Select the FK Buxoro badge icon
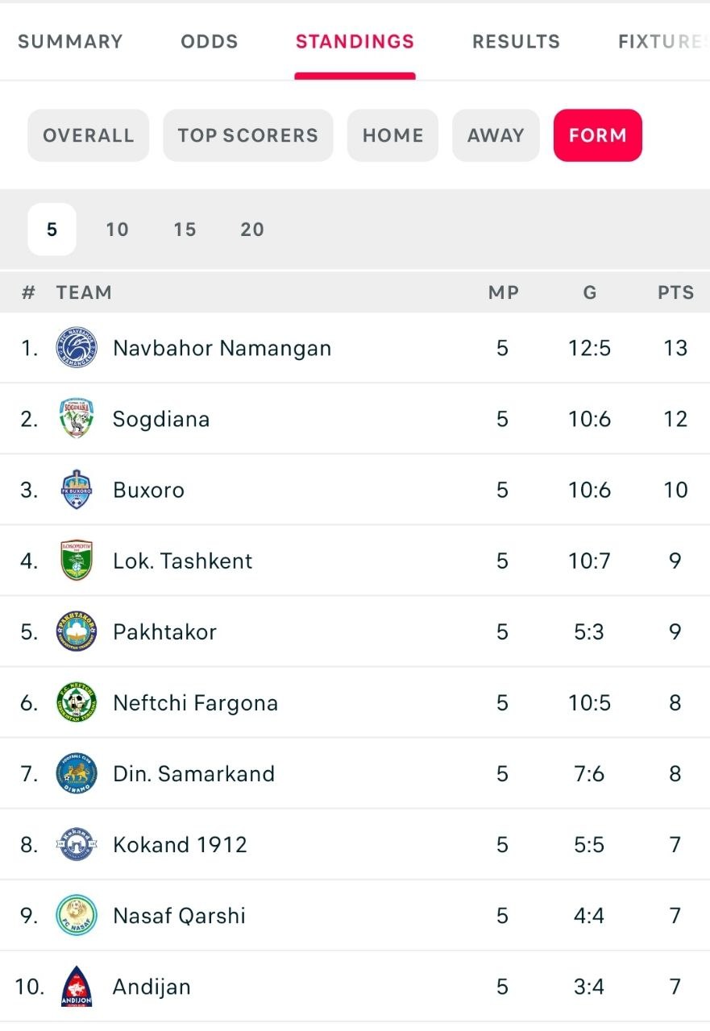 [77, 490]
